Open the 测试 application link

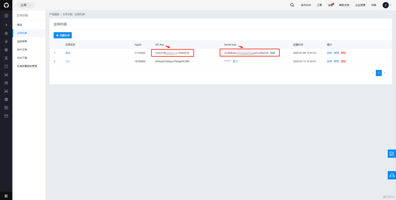click(68, 53)
